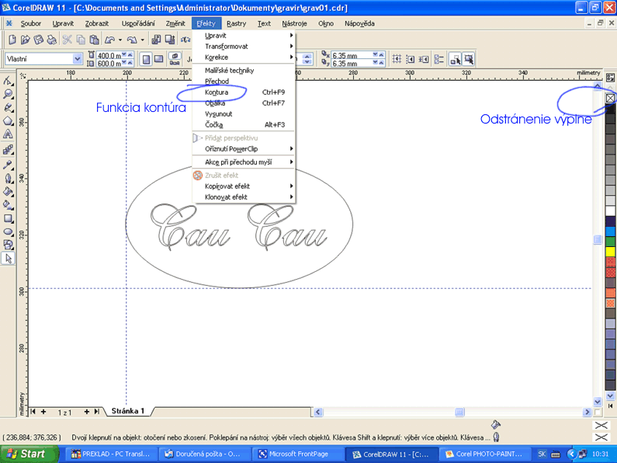
Task: Toggle snap to grid button
Action: 397,59
